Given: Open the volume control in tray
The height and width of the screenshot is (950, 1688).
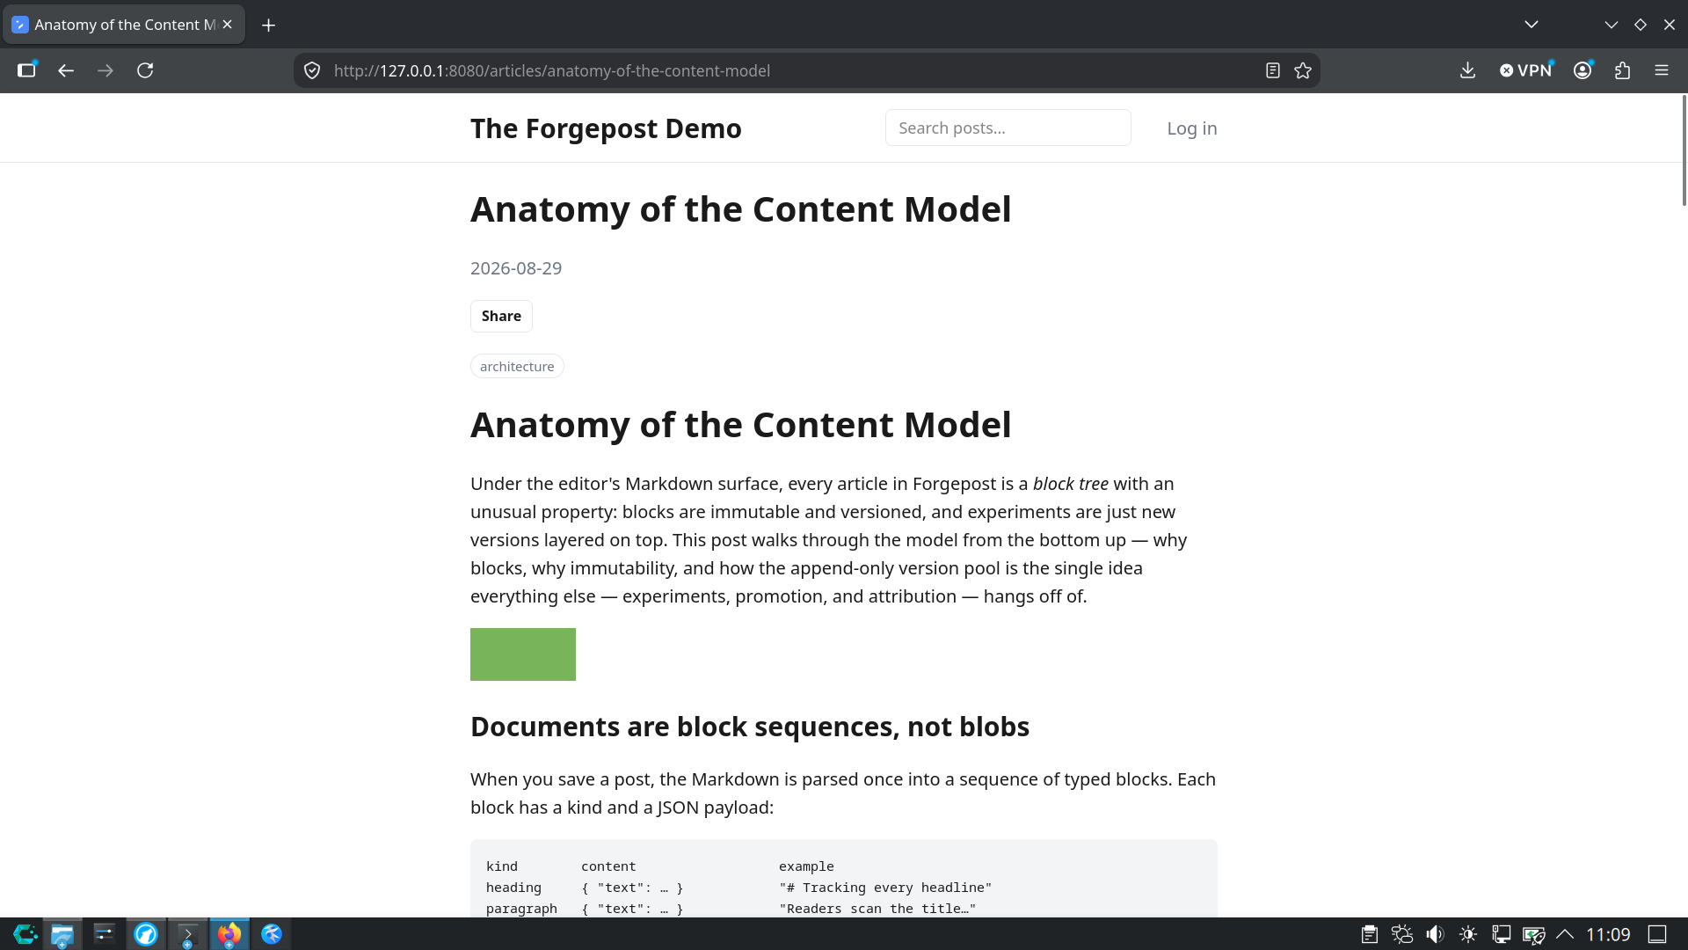Looking at the screenshot, I should point(1435,934).
